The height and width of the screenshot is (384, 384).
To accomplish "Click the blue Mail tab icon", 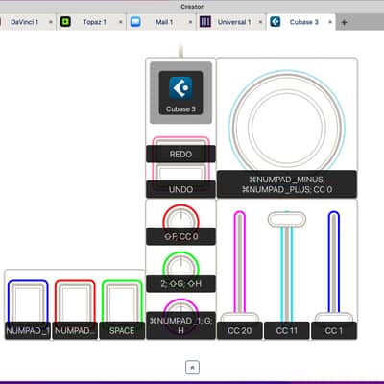I will (135, 22).
